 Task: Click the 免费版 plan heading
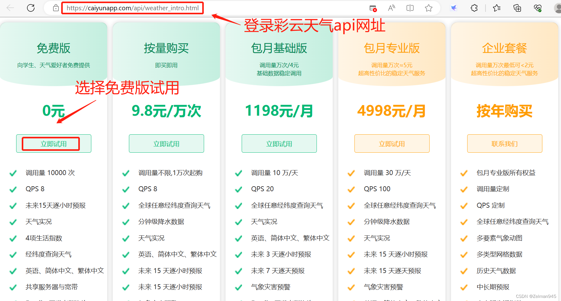coord(54,48)
